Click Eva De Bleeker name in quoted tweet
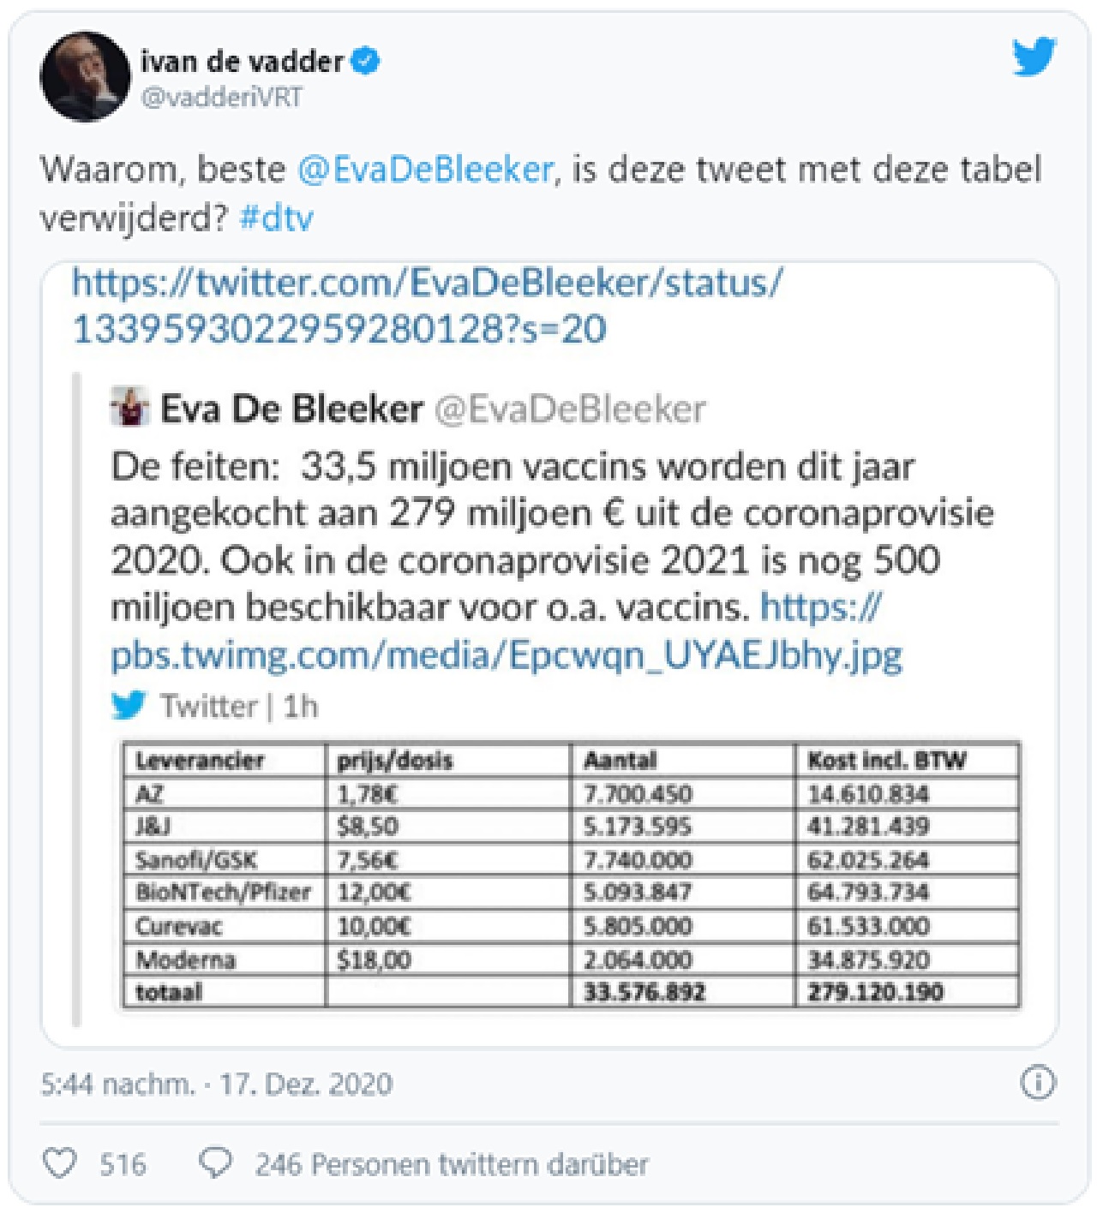Viewport: 1097px width, 1213px height. 292,409
